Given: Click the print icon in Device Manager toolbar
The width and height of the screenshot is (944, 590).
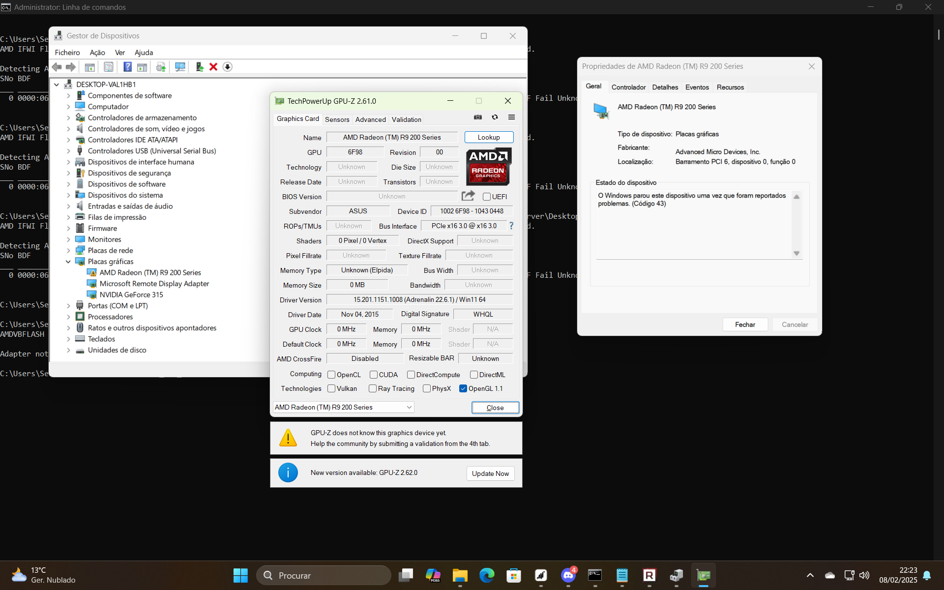Looking at the screenshot, I should [x=161, y=67].
